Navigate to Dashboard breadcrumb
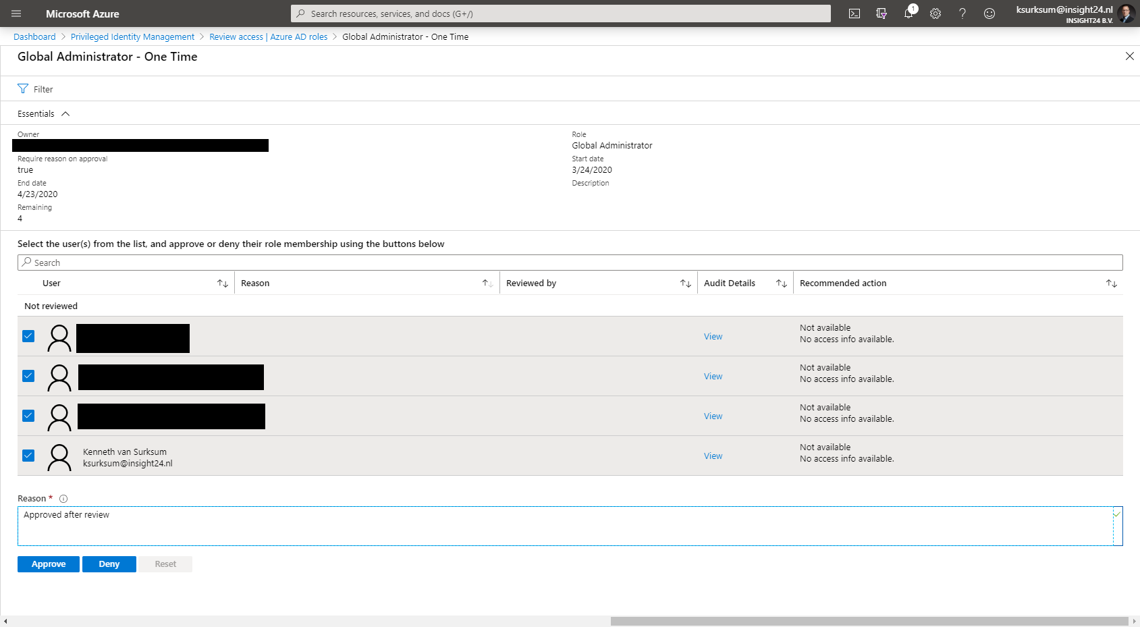This screenshot has height=627, width=1140. pos(34,37)
